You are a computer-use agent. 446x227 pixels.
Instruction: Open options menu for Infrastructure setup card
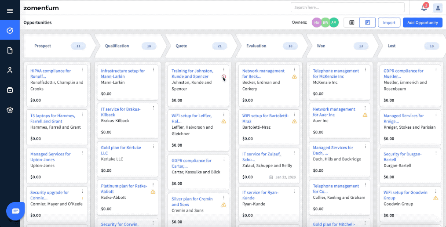point(153,70)
